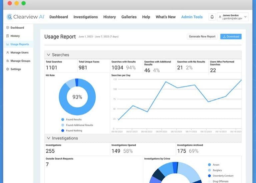
Task: Open James Gordon account dropdown
Action: coord(233,17)
